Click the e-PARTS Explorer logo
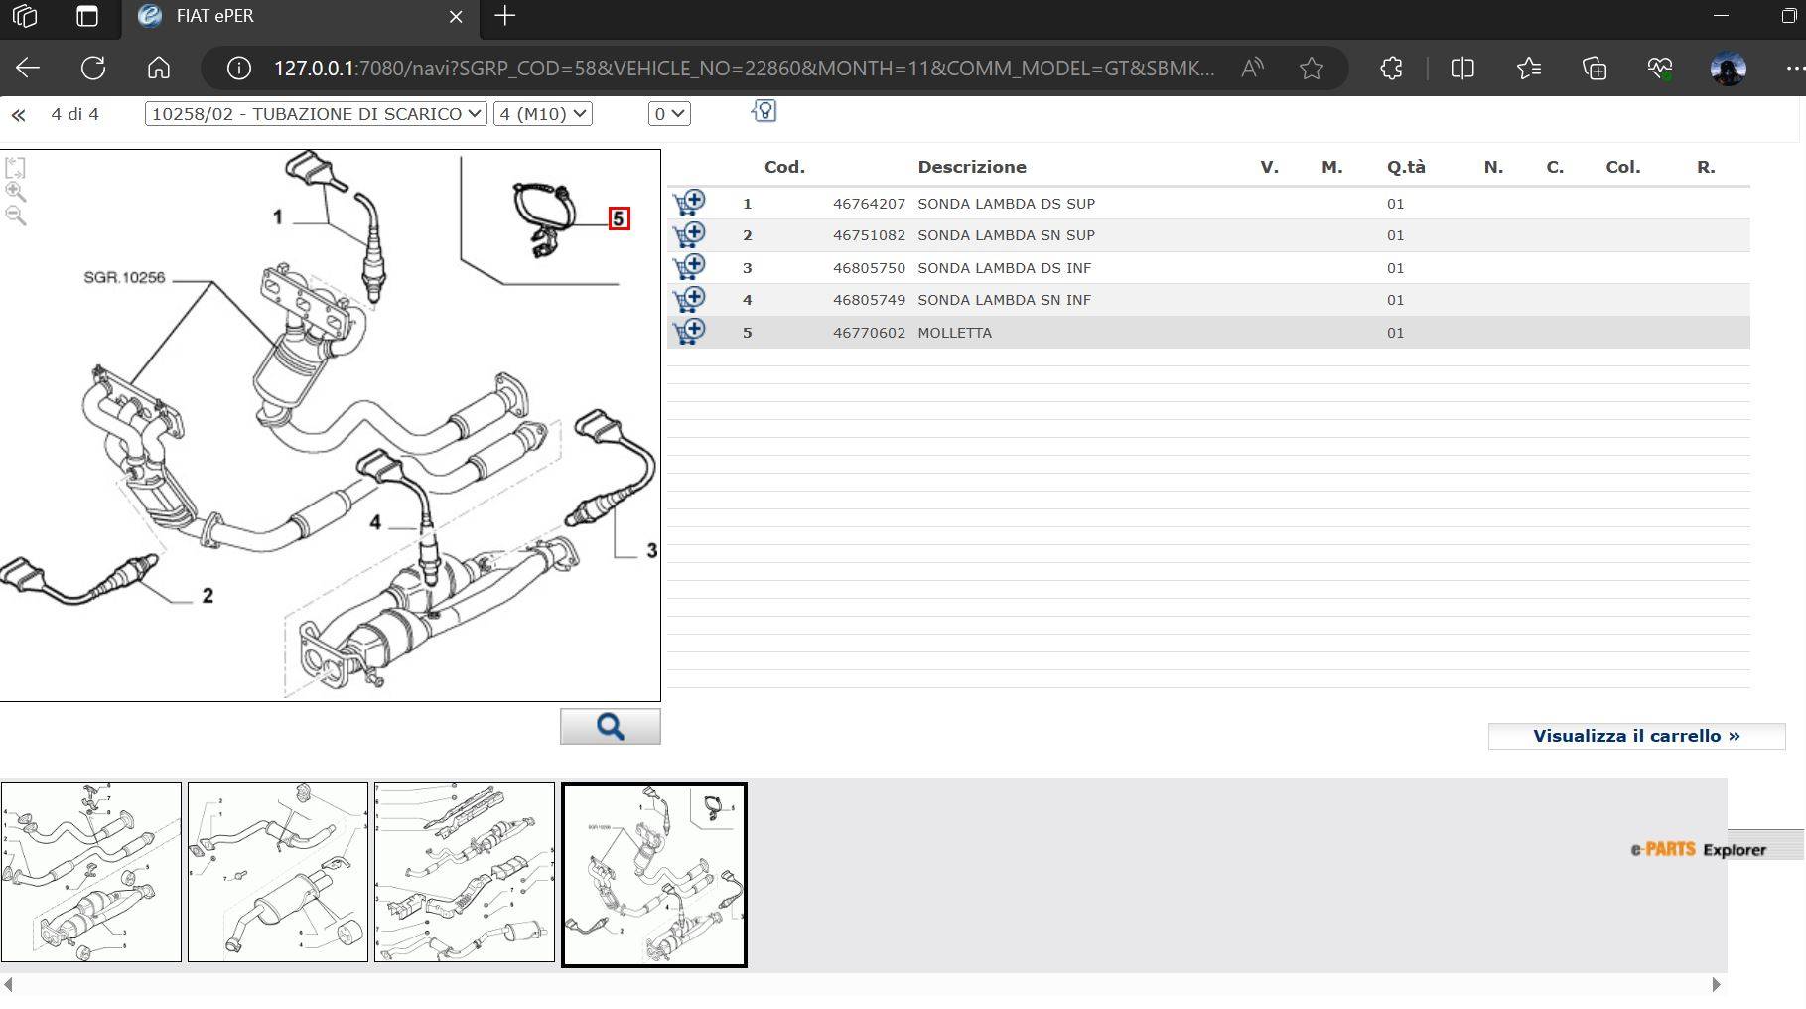1806x1009 pixels. 1698,849
